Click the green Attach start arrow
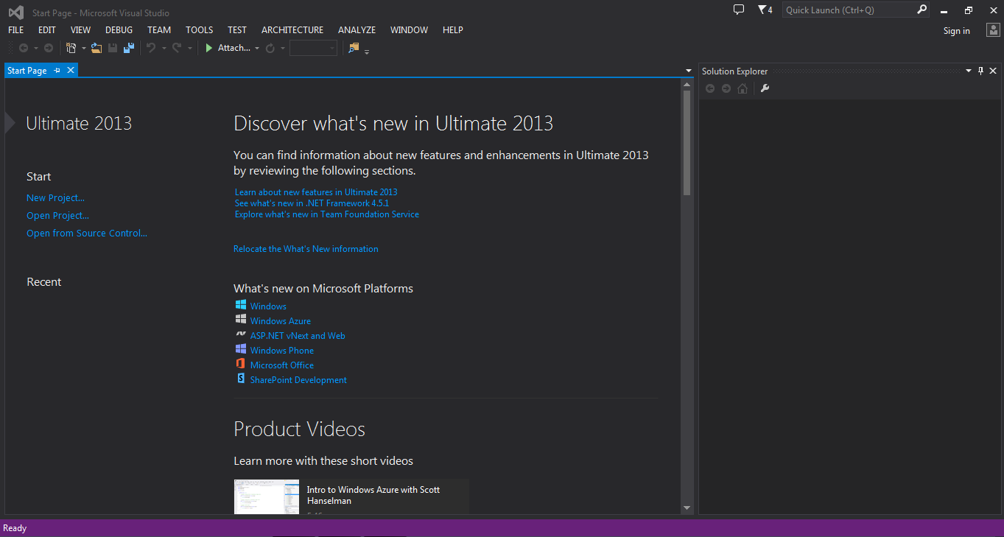 [x=209, y=48]
